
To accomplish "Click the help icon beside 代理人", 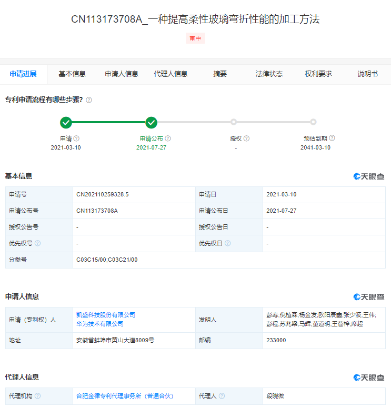I will [x=222, y=396].
